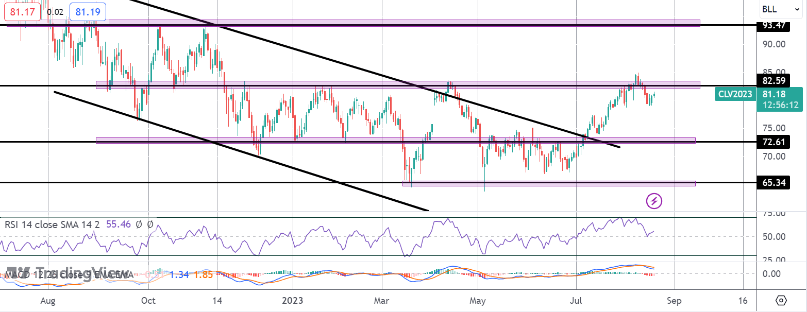The width and height of the screenshot is (807, 312).
Task: Click the Oct label on time axis
Action: [148, 300]
